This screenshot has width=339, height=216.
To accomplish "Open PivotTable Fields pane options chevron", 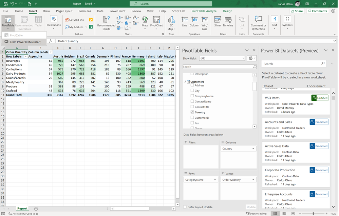I will point(247,50).
